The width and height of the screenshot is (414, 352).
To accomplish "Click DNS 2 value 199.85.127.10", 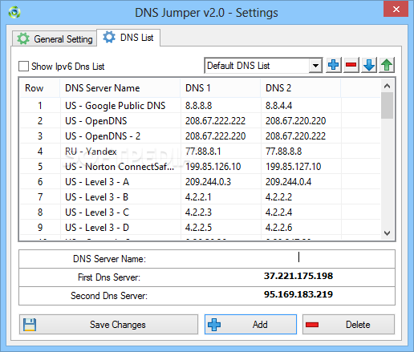I will coord(294,167).
